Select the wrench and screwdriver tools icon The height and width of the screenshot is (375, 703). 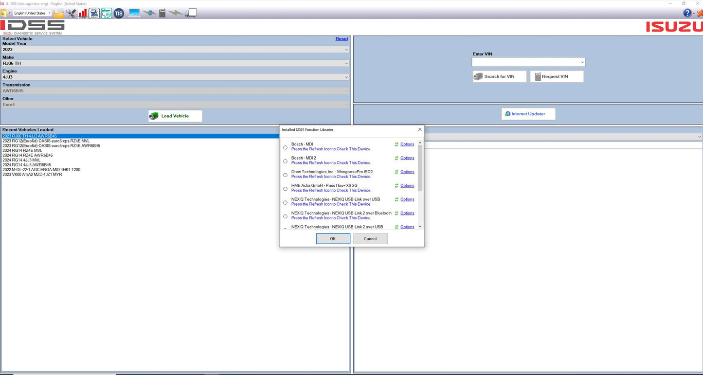[x=71, y=13]
